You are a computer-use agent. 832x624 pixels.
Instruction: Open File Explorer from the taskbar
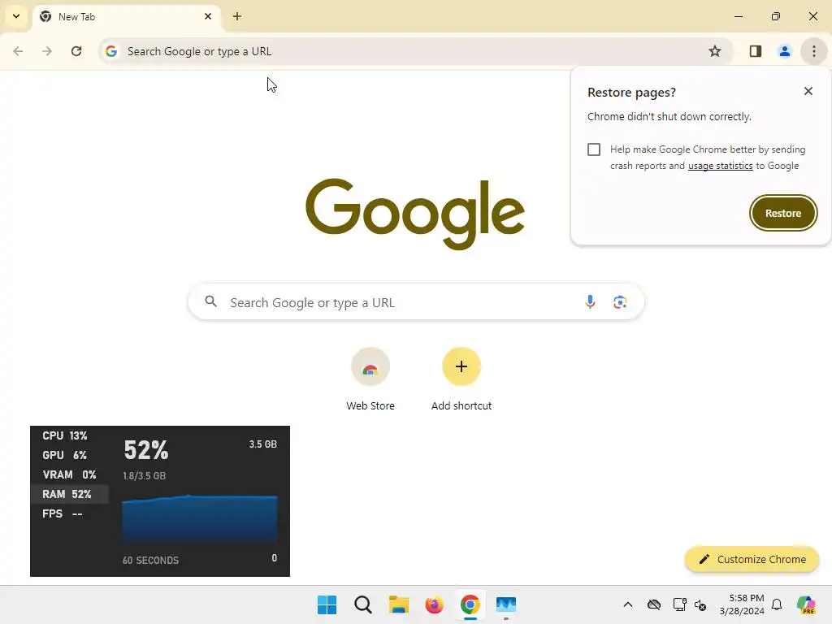click(398, 604)
